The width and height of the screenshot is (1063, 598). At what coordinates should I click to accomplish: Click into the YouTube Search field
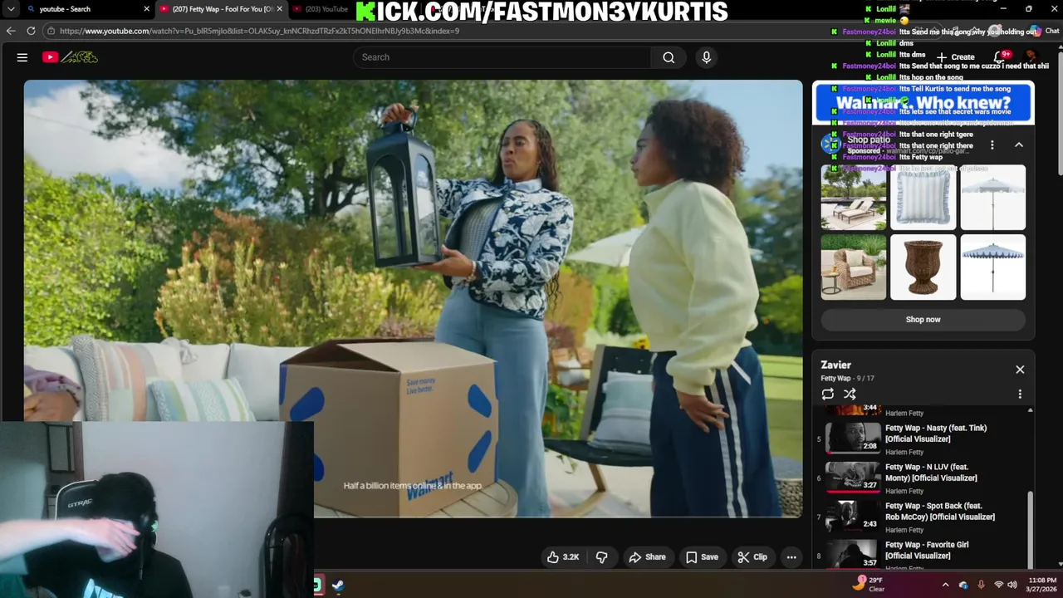502,57
